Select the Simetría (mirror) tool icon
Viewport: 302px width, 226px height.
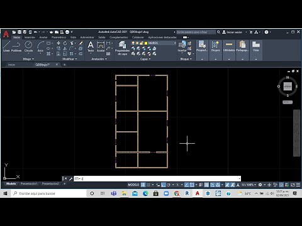coord(65,48)
